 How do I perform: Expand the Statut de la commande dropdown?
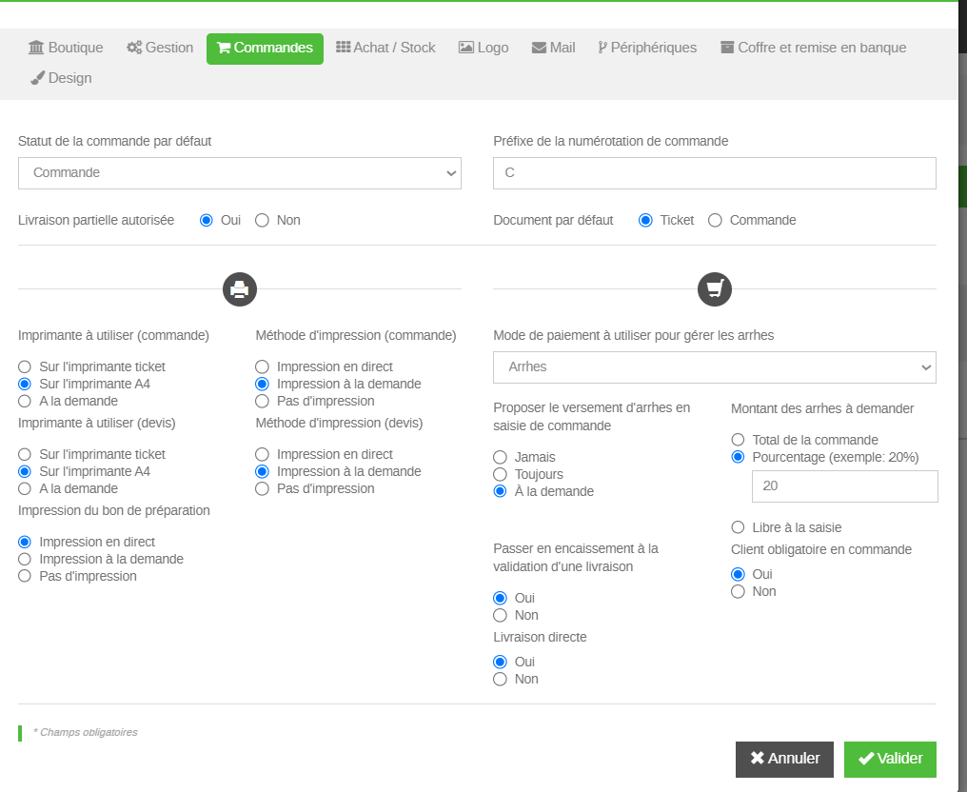240,173
